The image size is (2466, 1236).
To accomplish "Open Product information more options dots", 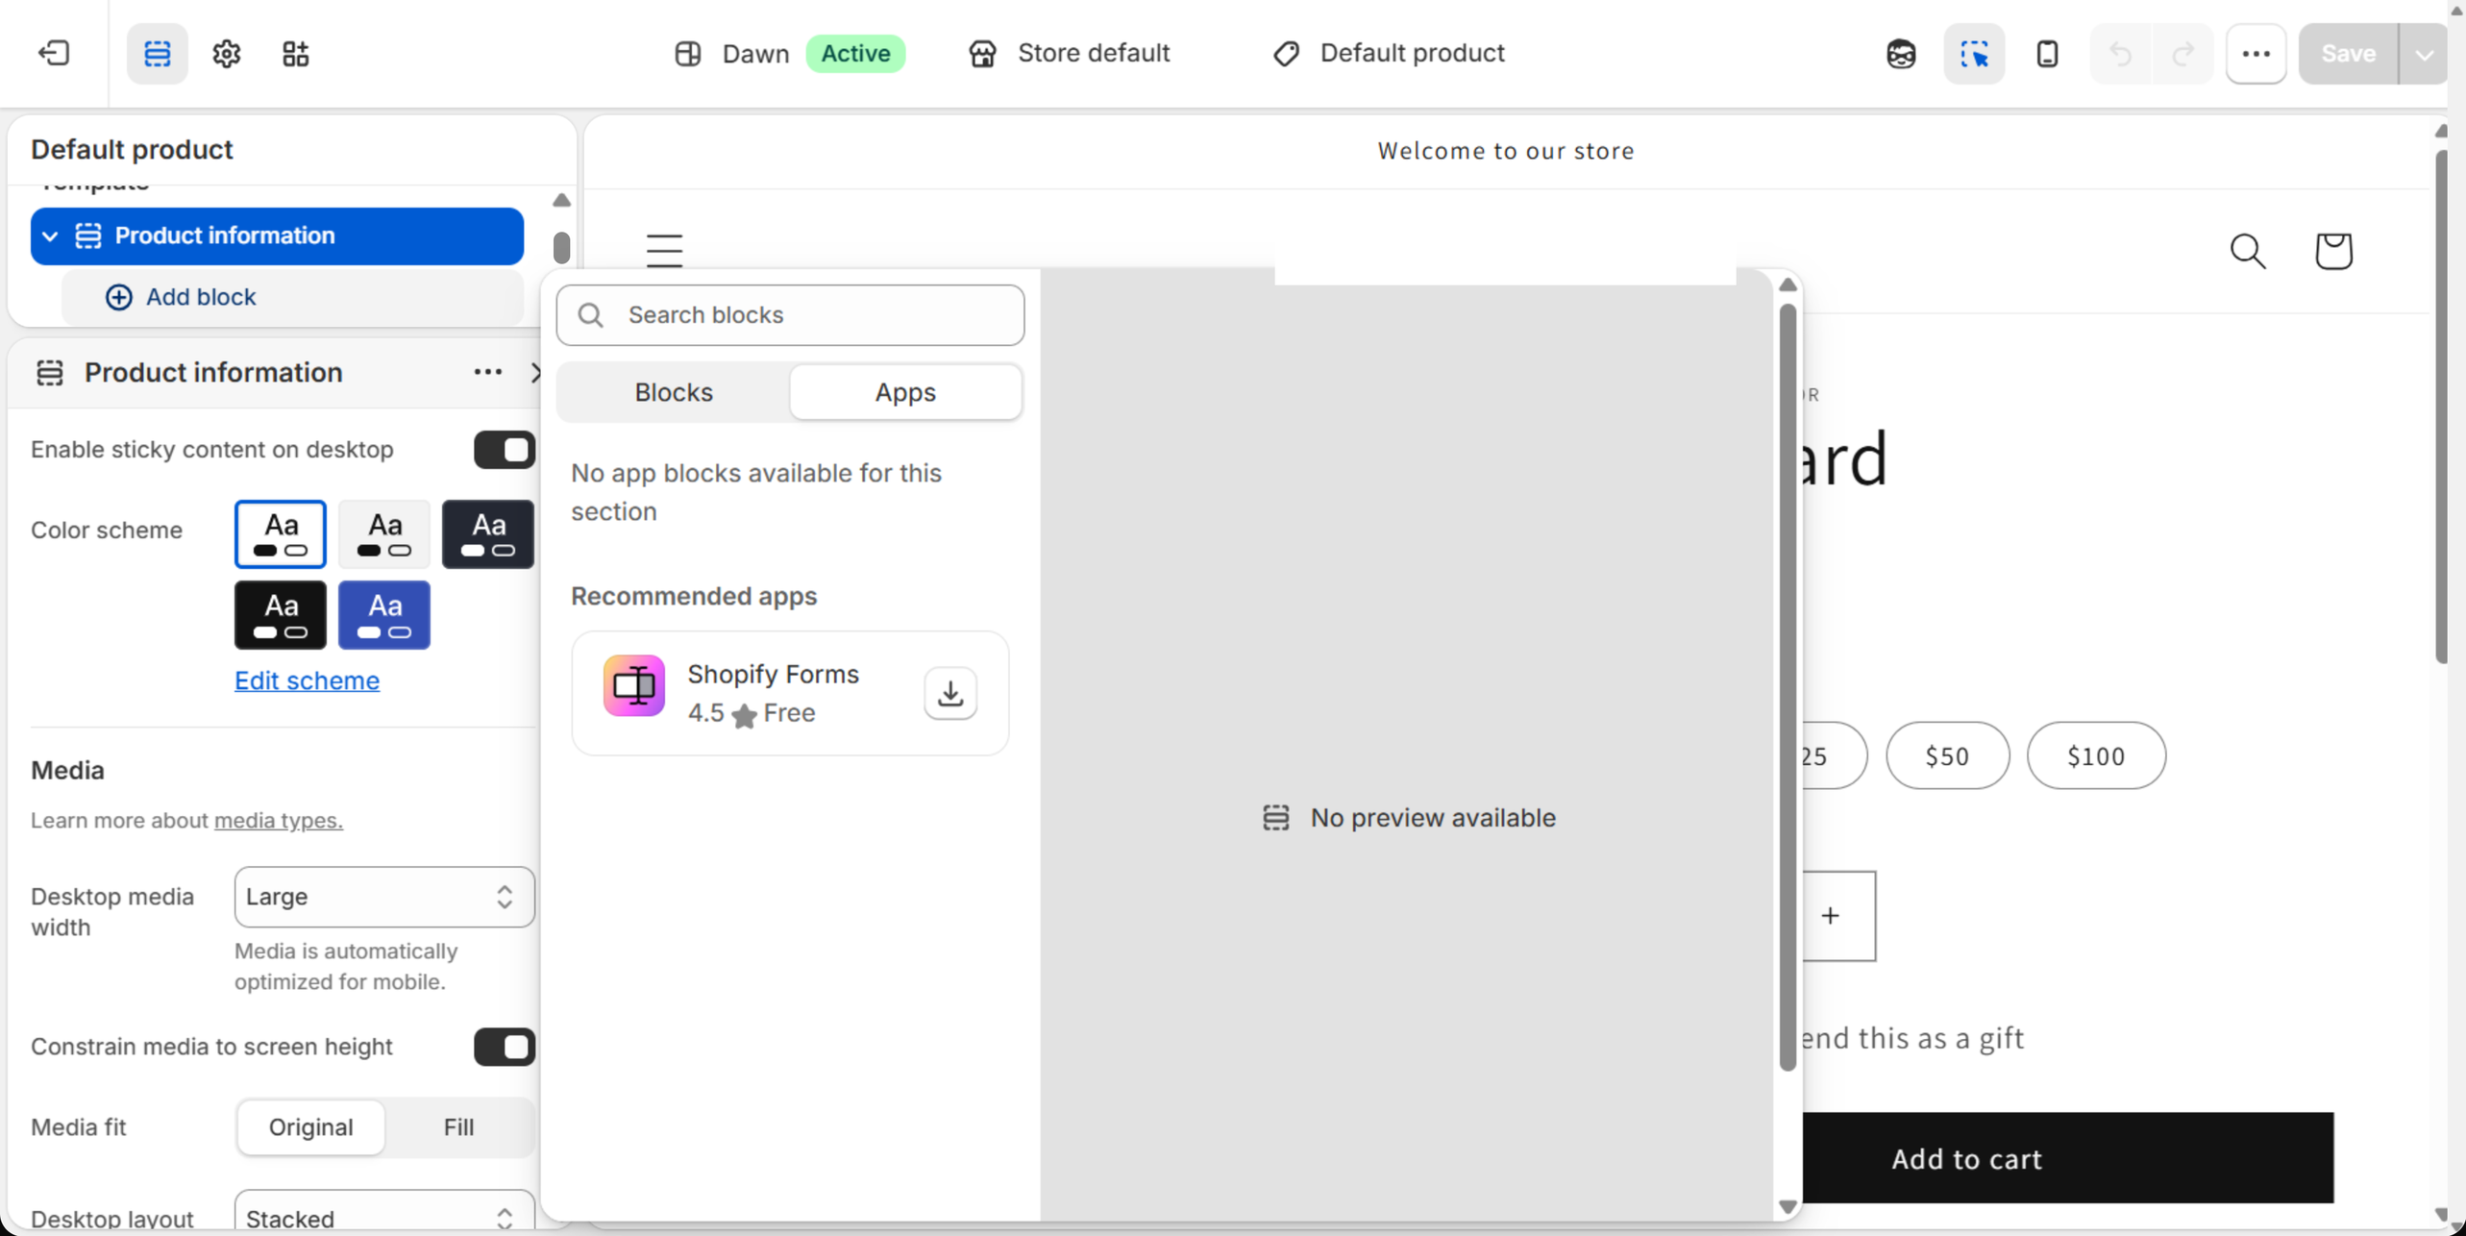I will point(487,372).
